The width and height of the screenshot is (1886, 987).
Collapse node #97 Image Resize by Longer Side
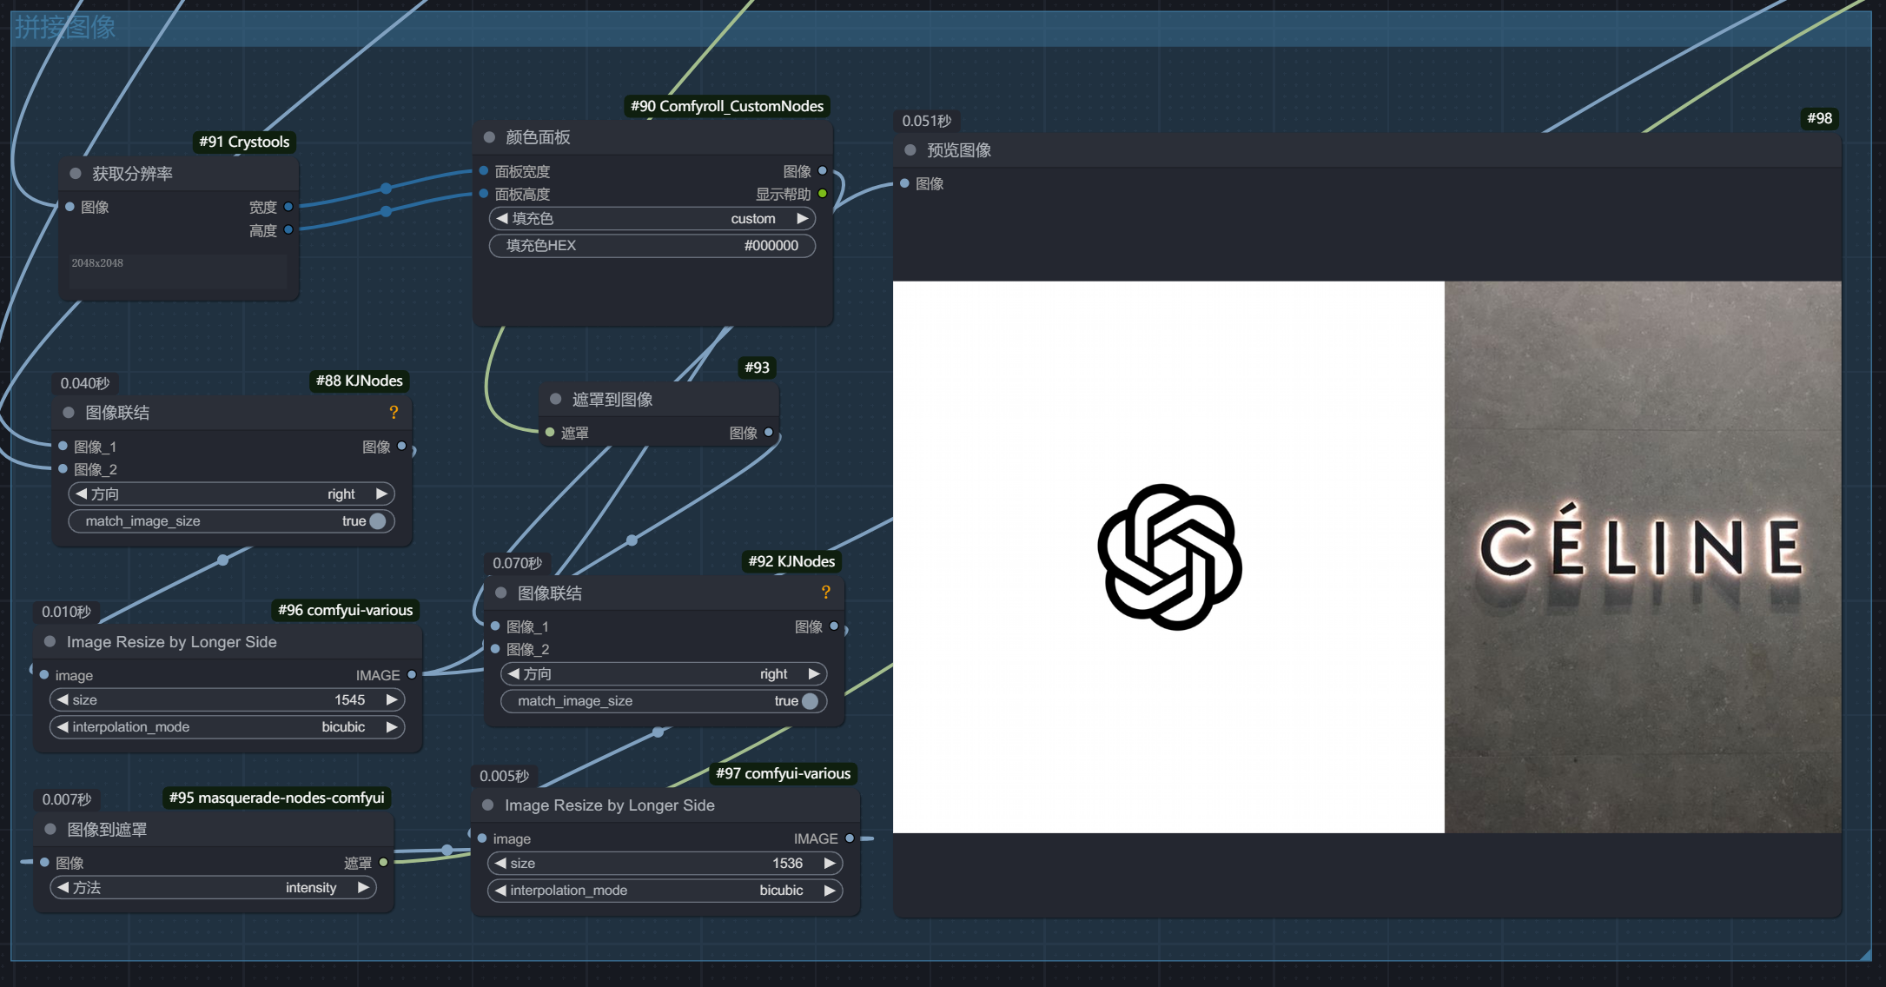click(488, 805)
